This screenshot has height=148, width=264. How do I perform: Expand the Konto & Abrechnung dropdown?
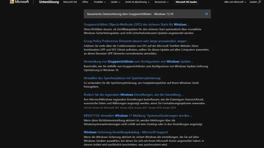pyautogui.click(x=137, y=2)
